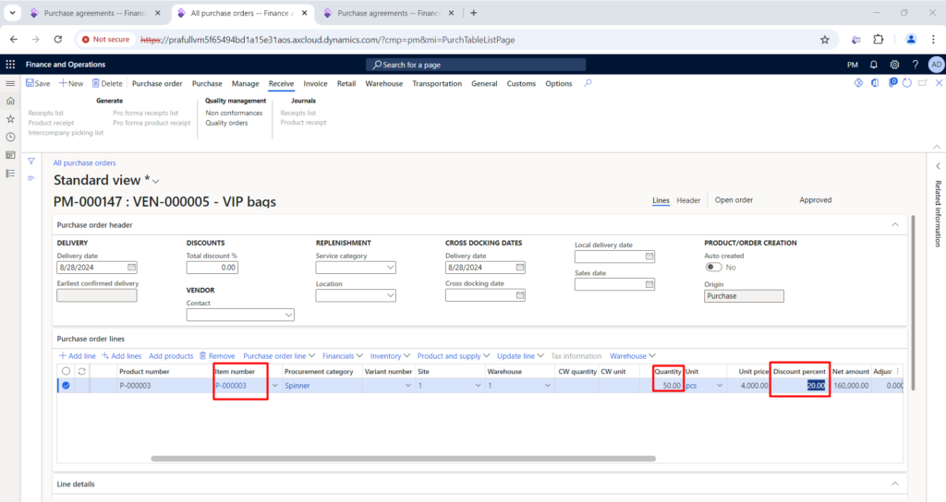Expand the Related information pane
Screen dimensions: 946x502
(x=938, y=166)
